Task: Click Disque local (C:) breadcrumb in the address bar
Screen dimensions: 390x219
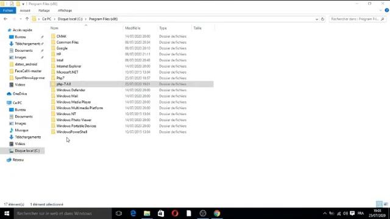Action: (70, 19)
